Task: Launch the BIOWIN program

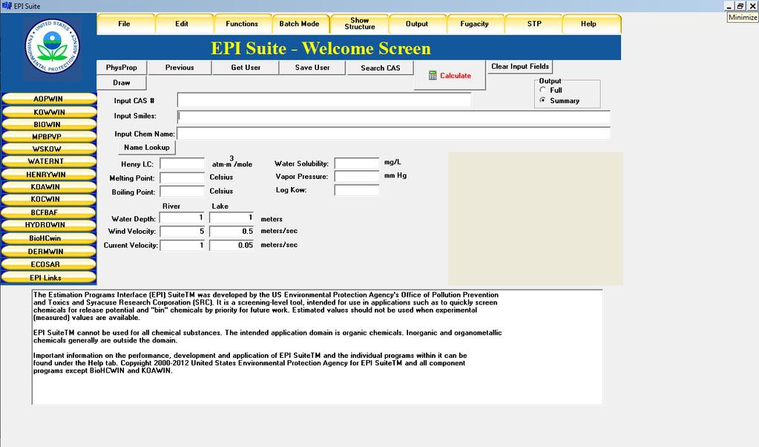Action: click(48, 125)
